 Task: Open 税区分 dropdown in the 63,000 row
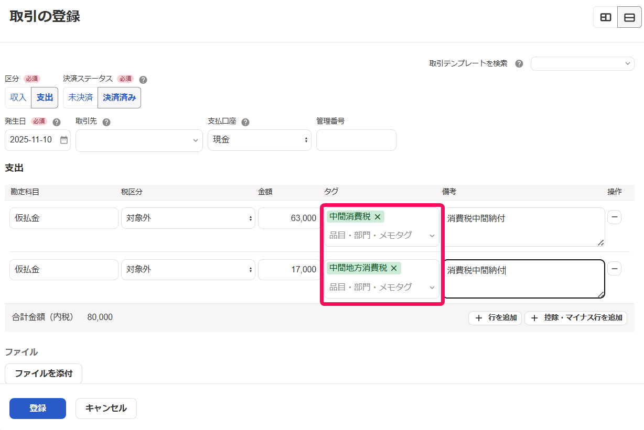(x=188, y=218)
